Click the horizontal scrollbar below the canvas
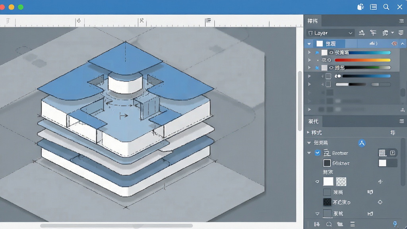The height and width of the screenshot is (229, 407). (116, 226)
